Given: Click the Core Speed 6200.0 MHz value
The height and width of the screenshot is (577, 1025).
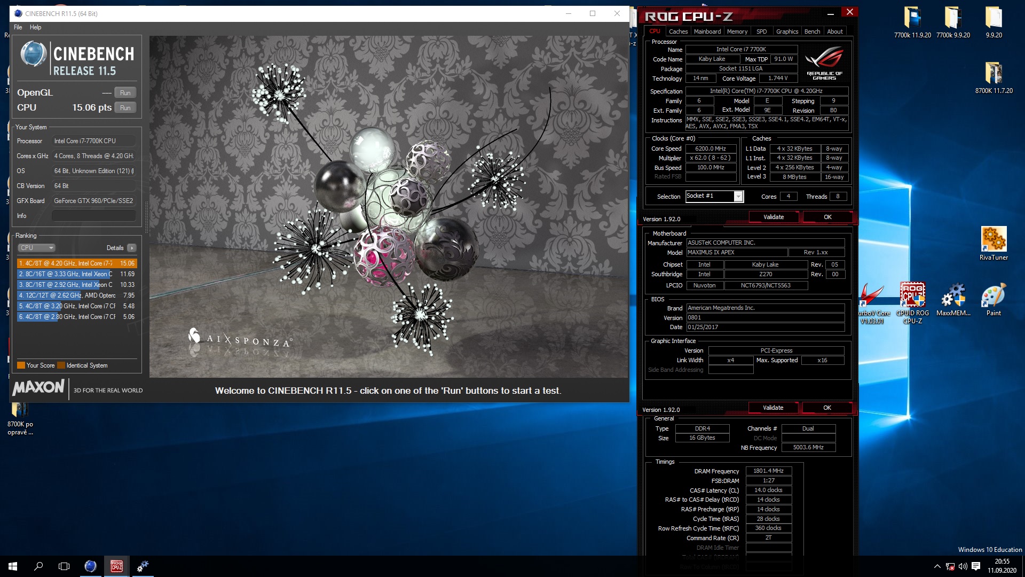Looking at the screenshot, I should coord(711,149).
